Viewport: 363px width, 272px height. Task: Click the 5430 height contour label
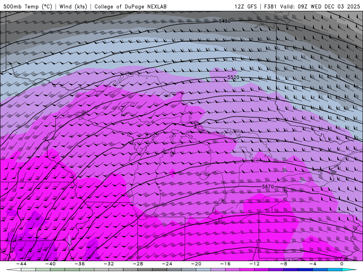[x=225, y=21]
